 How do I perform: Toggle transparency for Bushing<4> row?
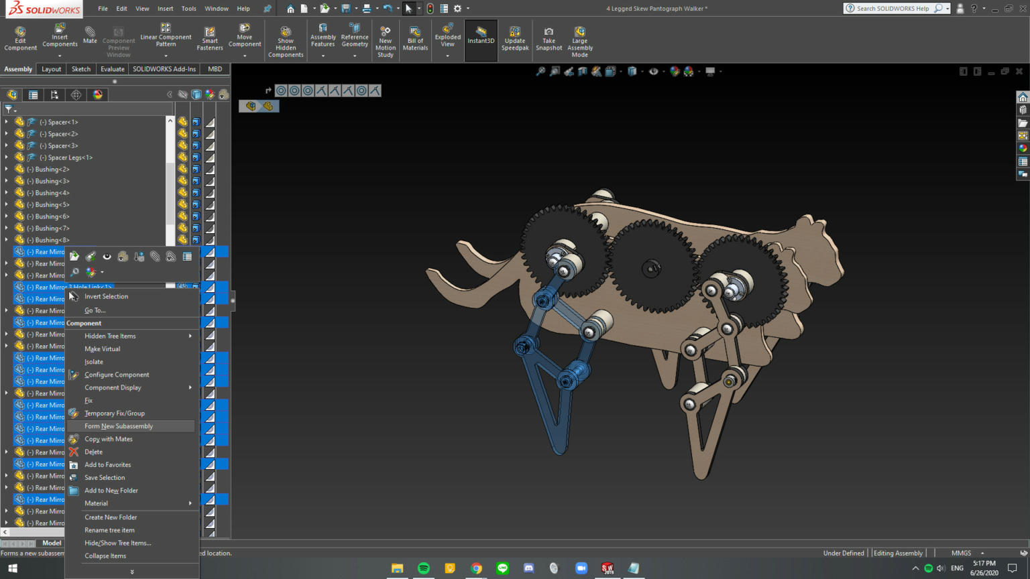click(x=210, y=193)
